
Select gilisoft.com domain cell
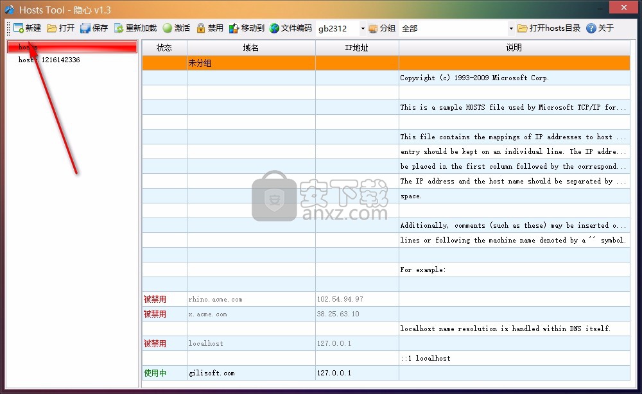click(x=251, y=373)
